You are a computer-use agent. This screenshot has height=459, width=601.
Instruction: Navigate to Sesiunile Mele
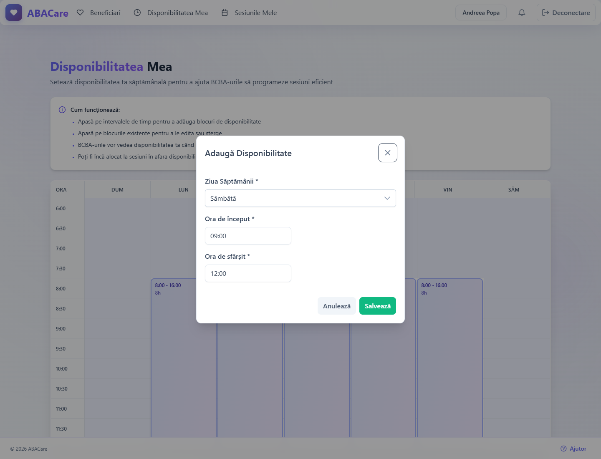pyautogui.click(x=249, y=13)
